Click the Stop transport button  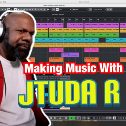pyautogui.click(x=66, y=118)
